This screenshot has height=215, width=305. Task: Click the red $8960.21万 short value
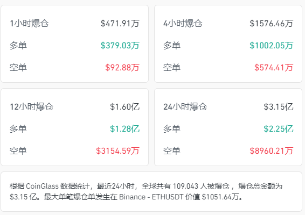click(271, 151)
